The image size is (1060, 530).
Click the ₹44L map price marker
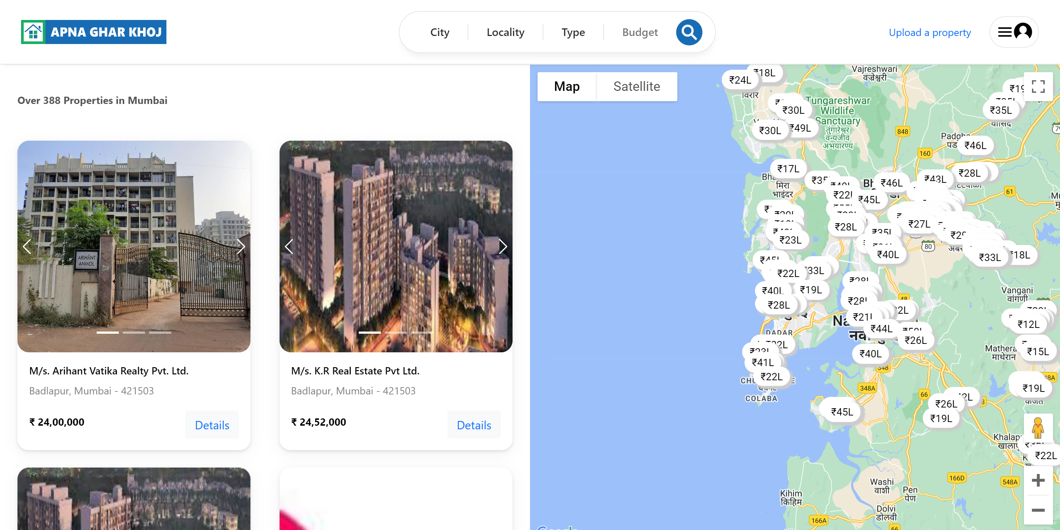coord(881,328)
